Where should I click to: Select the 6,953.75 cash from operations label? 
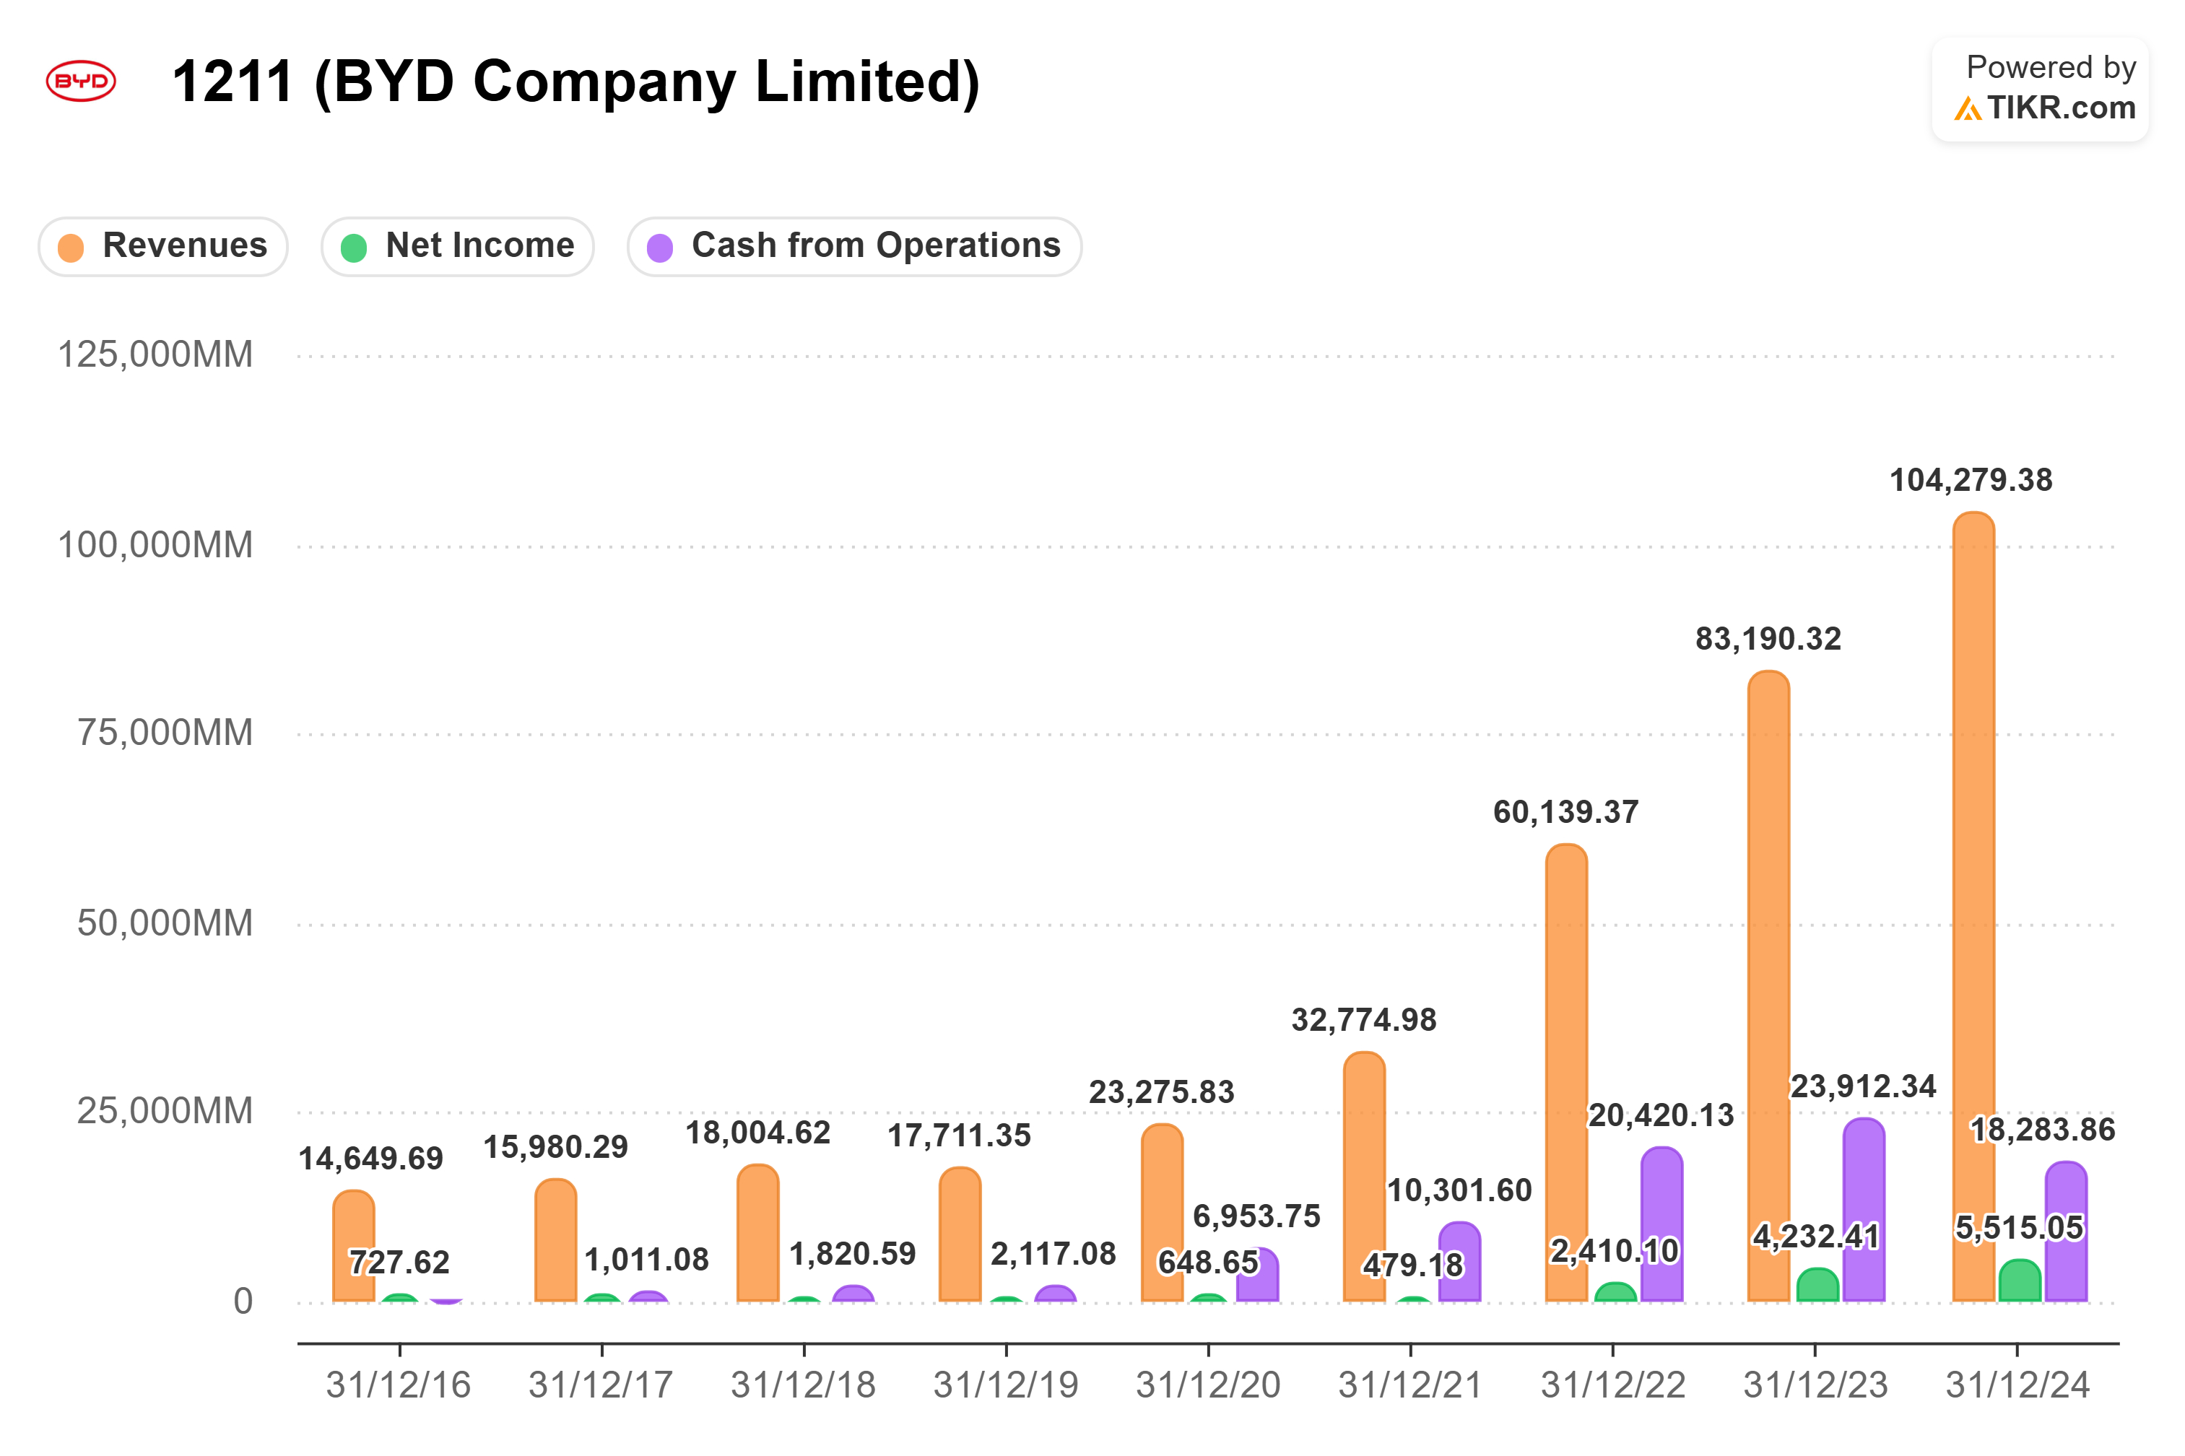[1256, 1216]
